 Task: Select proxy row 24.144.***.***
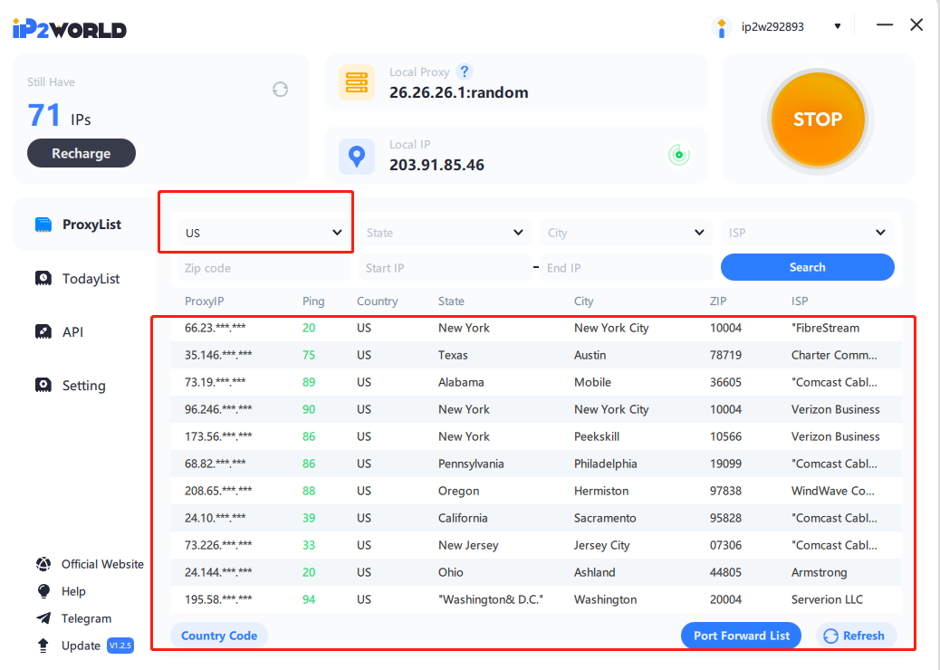coord(536,572)
